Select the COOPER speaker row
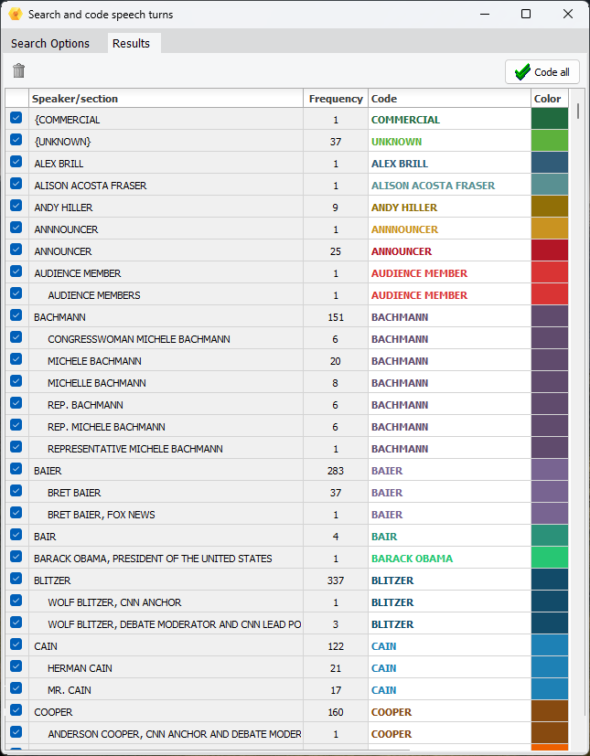Viewport: 590px width, 756px height. click(286, 712)
